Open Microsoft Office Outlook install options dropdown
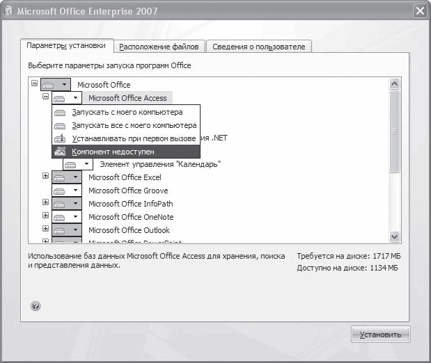The height and width of the screenshot is (363, 431). [x=66, y=230]
